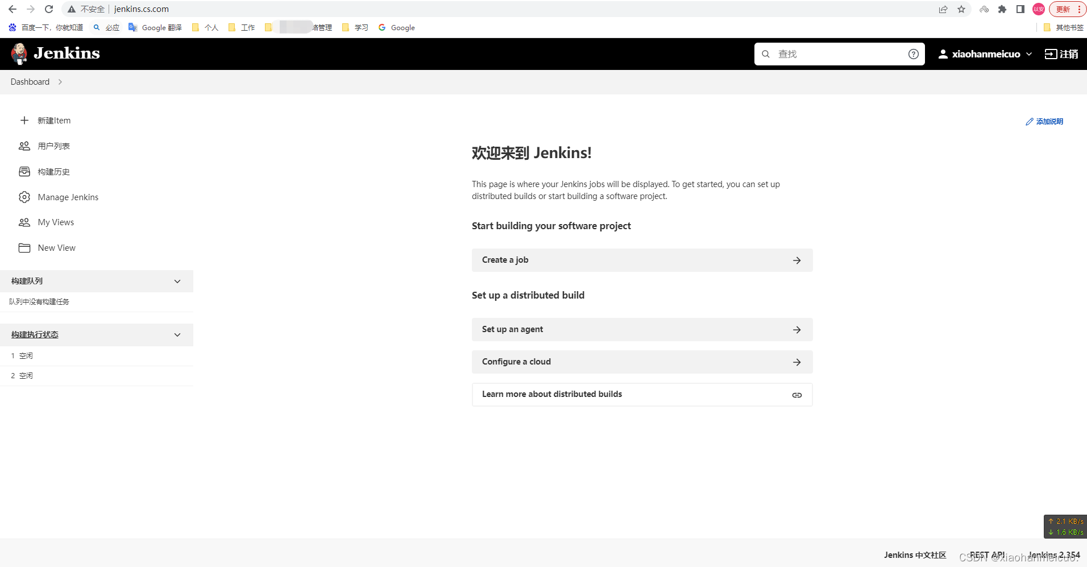Viewport: 1087px width, 567px height.
Task: Open the REST API footer link
Action: (x=988, y=555)
